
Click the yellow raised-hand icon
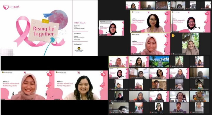(x=173, y=35)
